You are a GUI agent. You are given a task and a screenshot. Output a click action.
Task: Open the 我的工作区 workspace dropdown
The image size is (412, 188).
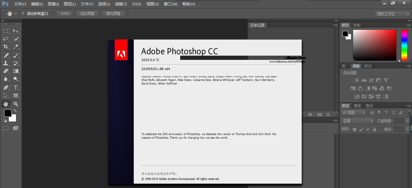[x=392, y=14]
